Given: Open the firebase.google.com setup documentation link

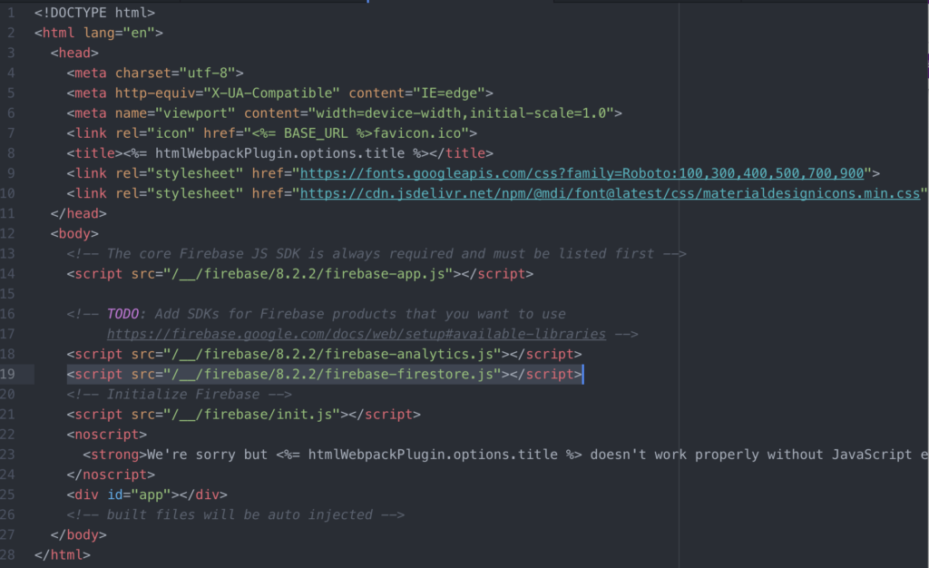Looking at the screenshot, I should 354,333.
